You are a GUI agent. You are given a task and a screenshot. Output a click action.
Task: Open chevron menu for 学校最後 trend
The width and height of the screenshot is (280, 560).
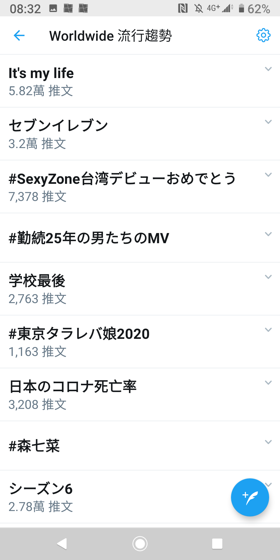(268, 277)
